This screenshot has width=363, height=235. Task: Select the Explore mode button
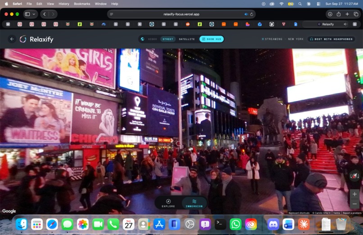[168, 203]
